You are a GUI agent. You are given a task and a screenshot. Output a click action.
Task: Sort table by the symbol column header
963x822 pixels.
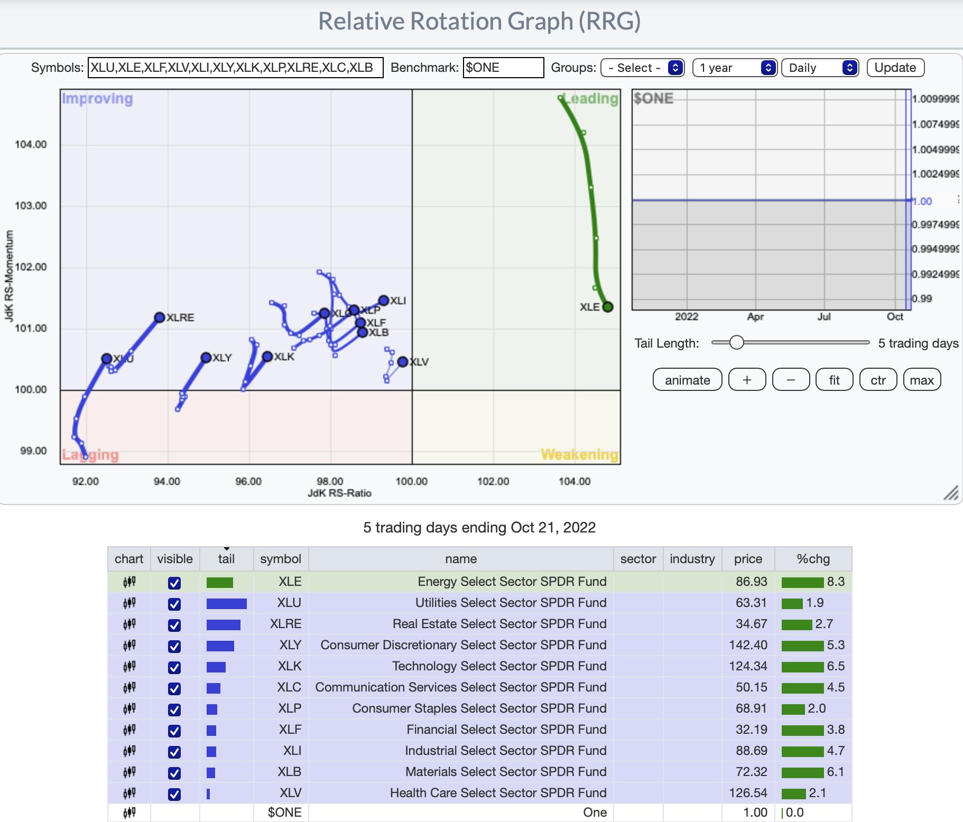tap(280, 559)
